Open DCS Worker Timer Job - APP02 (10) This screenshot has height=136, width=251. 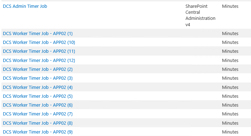(x=39, y=42)
